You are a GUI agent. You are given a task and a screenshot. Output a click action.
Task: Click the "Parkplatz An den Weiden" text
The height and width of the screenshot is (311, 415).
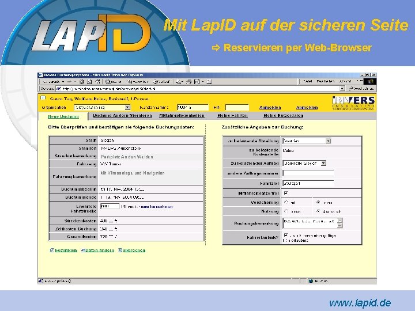[x=127, y=157]
